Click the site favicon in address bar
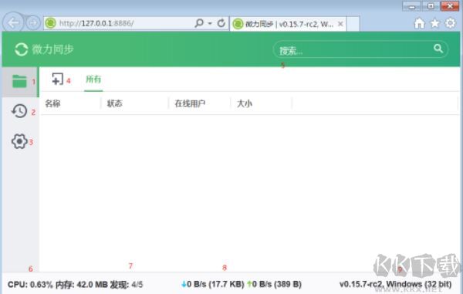This screenshot has width=463, height=294. coord(51,23)
